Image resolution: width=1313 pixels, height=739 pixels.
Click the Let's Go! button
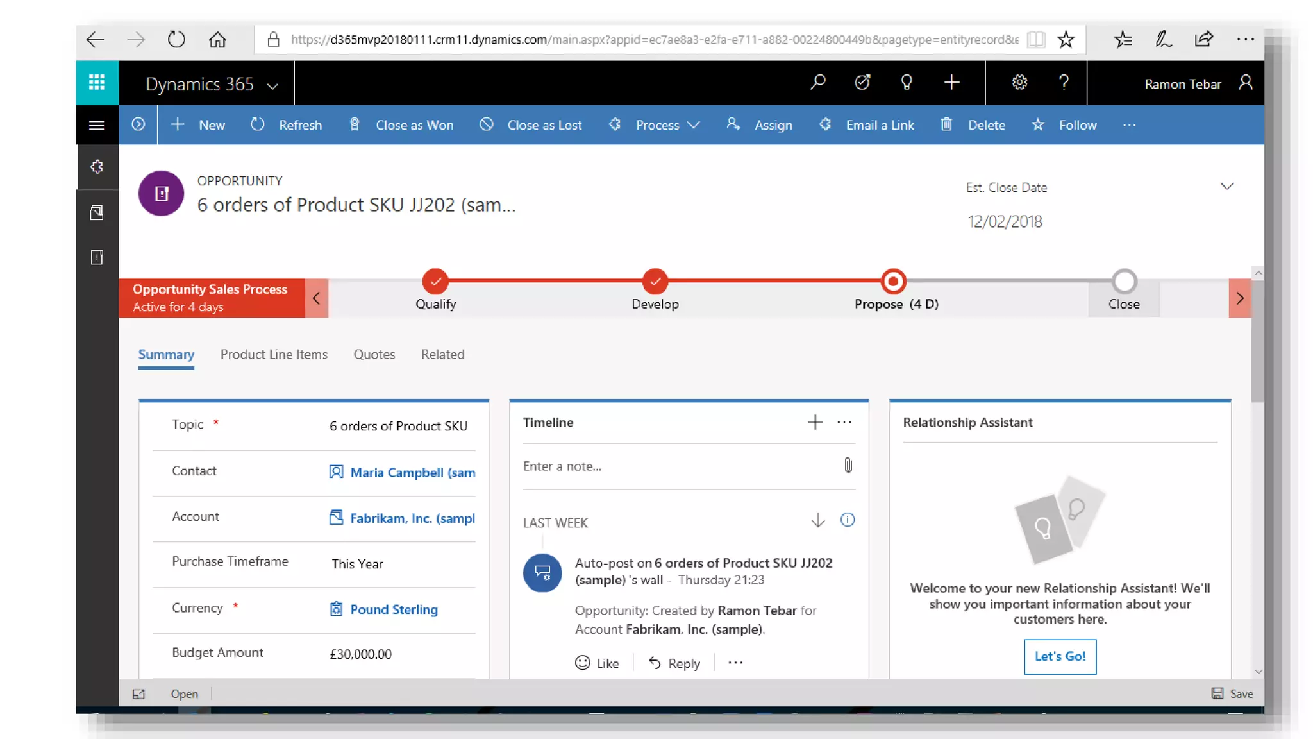pyautogui.click(x=1060, y=656)
